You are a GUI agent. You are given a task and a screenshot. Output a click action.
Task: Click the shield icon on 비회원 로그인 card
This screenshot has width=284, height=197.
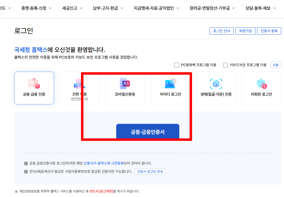coord(261,83)
